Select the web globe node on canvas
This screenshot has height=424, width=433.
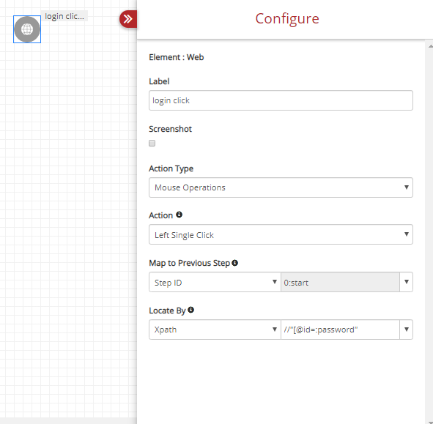pos(27,29)
